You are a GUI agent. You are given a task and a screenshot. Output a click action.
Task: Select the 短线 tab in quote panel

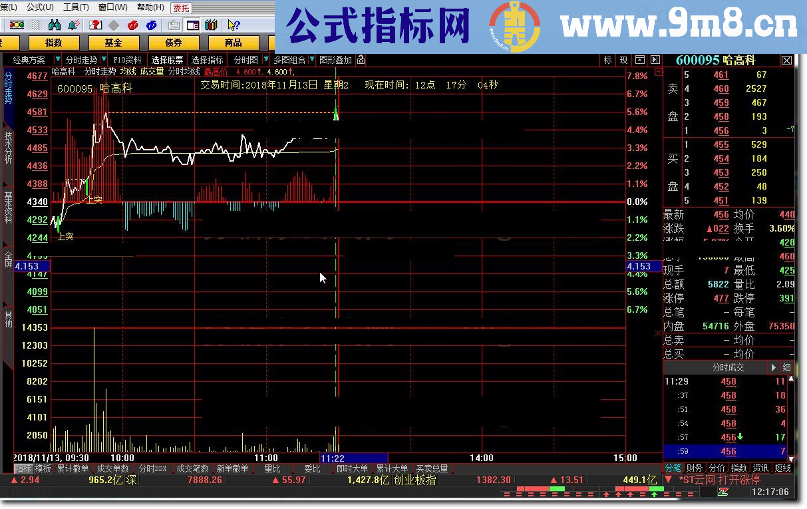point(782,468)
